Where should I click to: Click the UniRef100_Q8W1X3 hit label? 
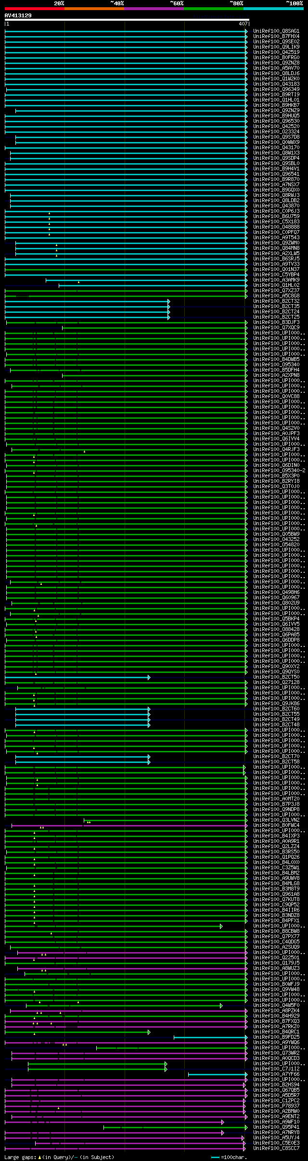(x=276, y=153)
